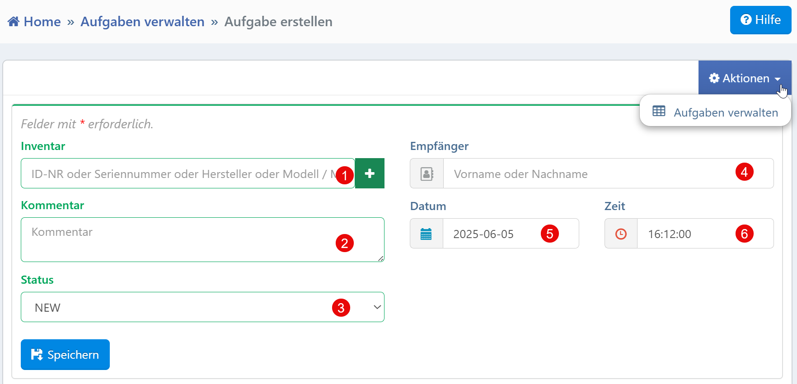Viewport: 797px width, 384px height.
Task: Collapse the Aktionen dropdown menu
Action: click(745, 78)
